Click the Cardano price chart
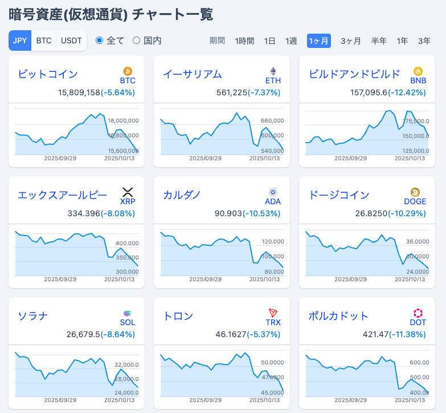The height and width of the screenshot is (413, 446). click(222, 255)
